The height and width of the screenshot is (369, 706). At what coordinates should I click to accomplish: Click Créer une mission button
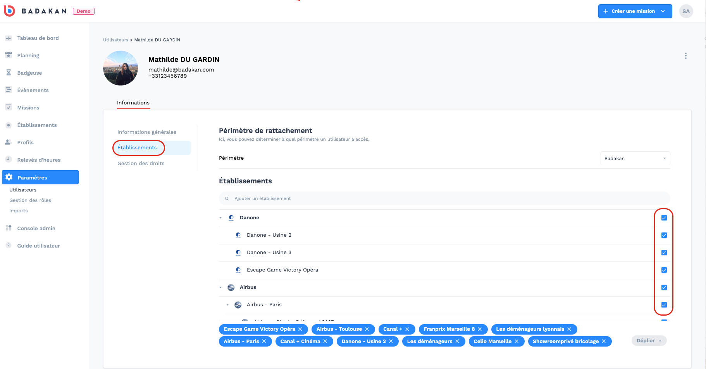pos(635,11)
